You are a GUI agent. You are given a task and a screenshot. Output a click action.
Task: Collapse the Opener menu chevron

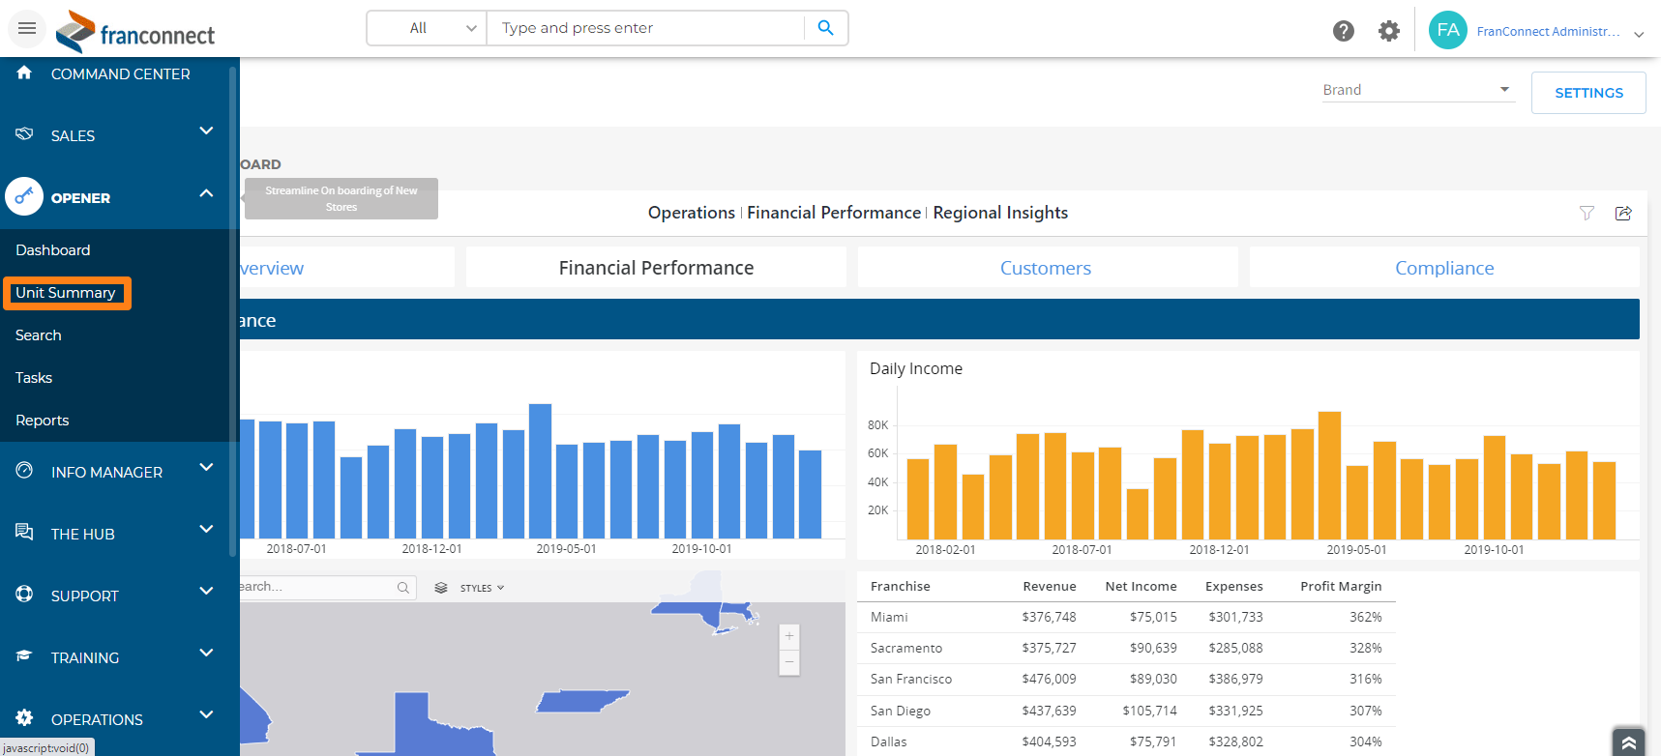206,193
